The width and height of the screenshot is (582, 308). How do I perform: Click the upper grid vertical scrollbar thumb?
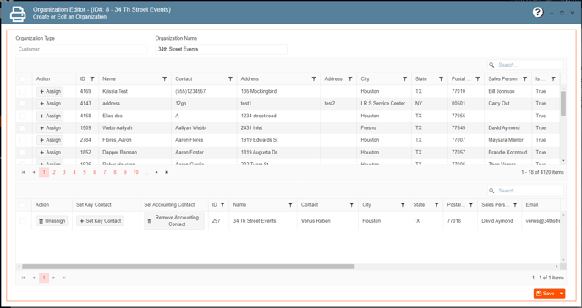pos(563,104)
